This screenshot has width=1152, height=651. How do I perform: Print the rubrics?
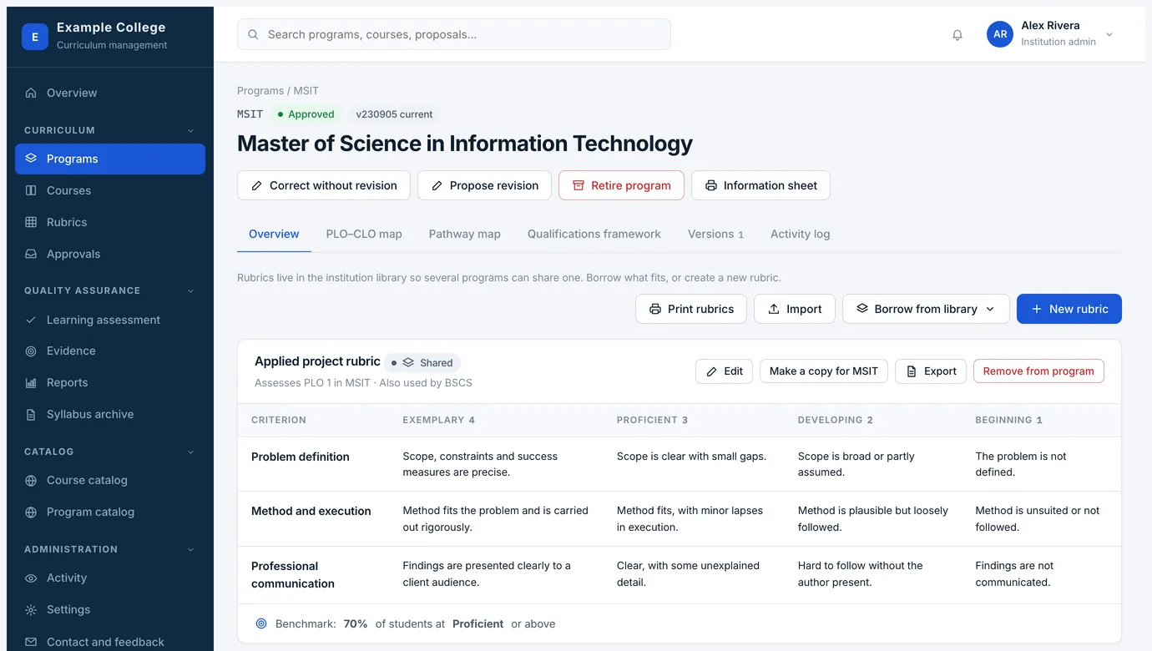point(691,309)
